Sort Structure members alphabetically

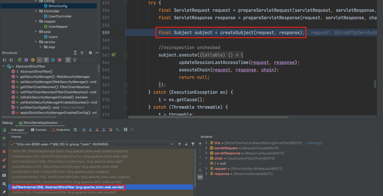pyautogui.click(x=11, y=60)
